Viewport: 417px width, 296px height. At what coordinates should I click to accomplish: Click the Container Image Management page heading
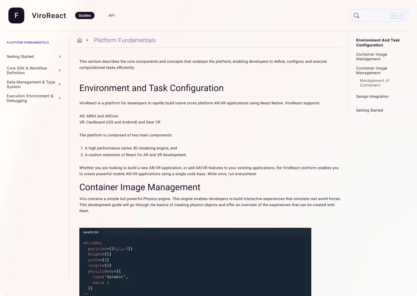140,187
